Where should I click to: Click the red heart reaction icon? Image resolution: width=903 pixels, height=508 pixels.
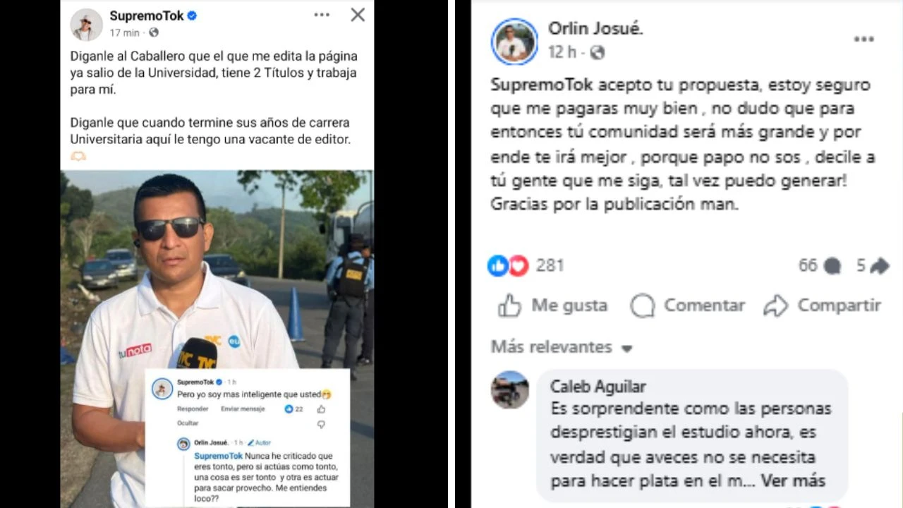[519, 265]
